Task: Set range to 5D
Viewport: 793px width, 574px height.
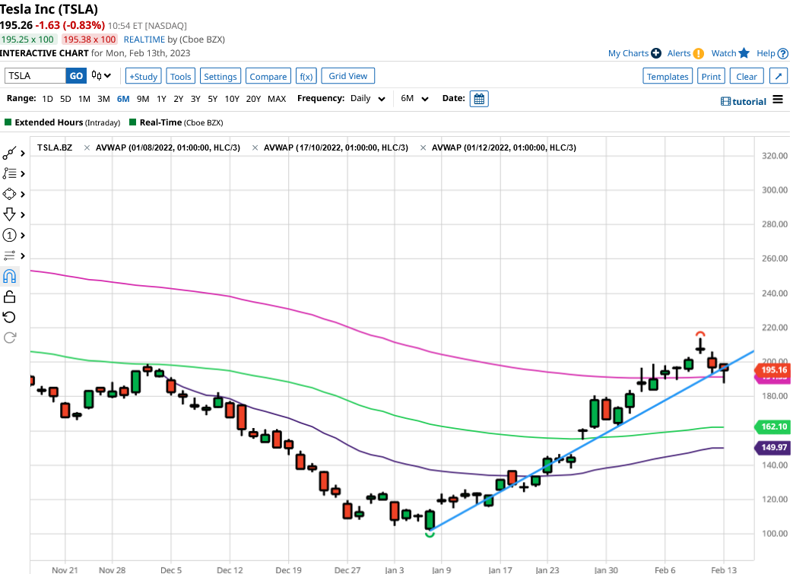Action: [65, 99]
